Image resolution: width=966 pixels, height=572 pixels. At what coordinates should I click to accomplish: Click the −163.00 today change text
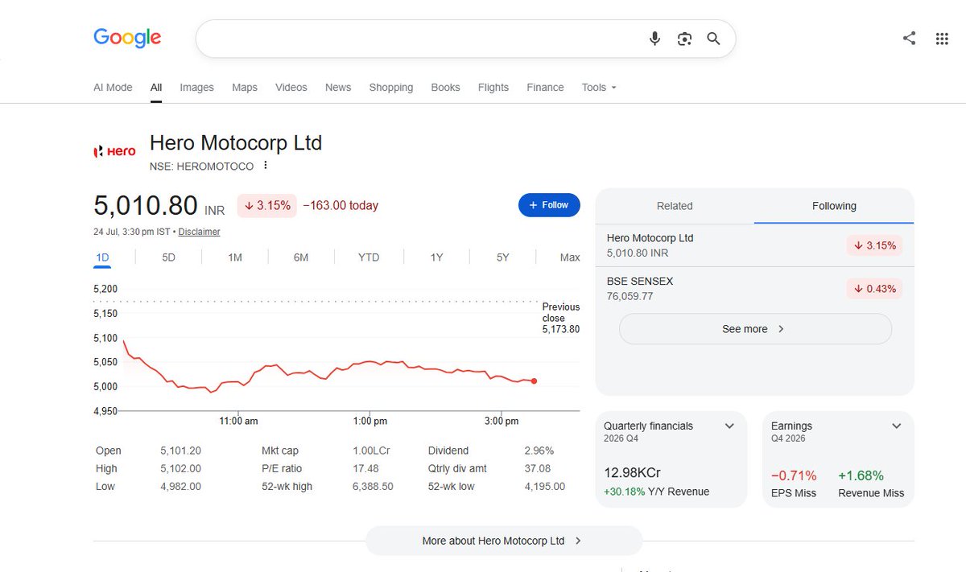341,206
